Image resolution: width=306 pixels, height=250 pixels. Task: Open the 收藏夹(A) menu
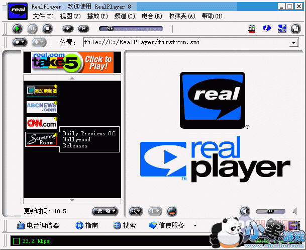[182, 16]
